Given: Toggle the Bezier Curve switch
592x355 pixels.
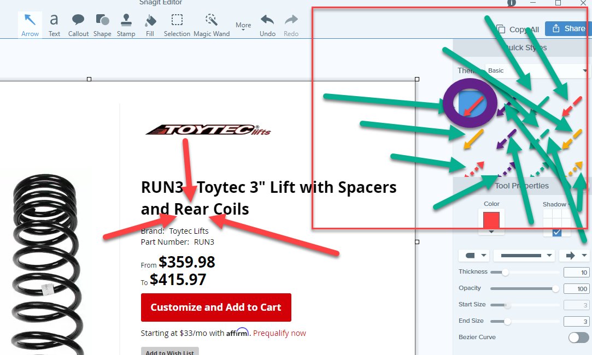Looking at the screenshot, I should pos(578,338).
